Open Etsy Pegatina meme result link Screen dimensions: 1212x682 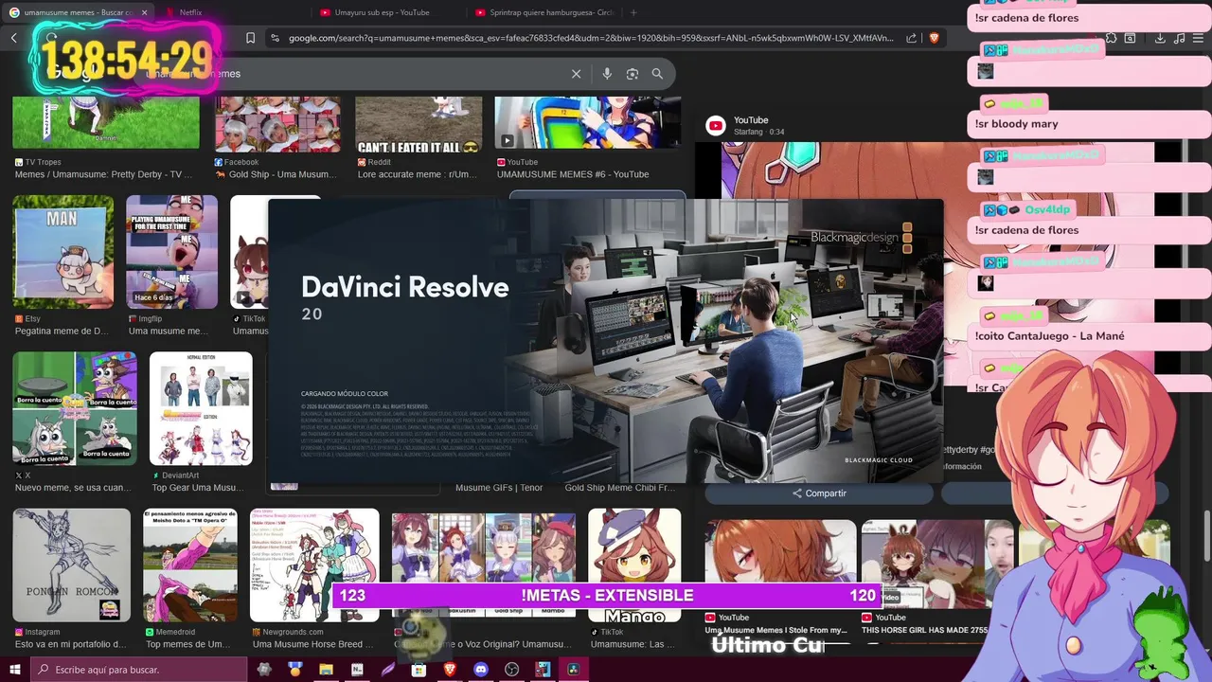62,332
